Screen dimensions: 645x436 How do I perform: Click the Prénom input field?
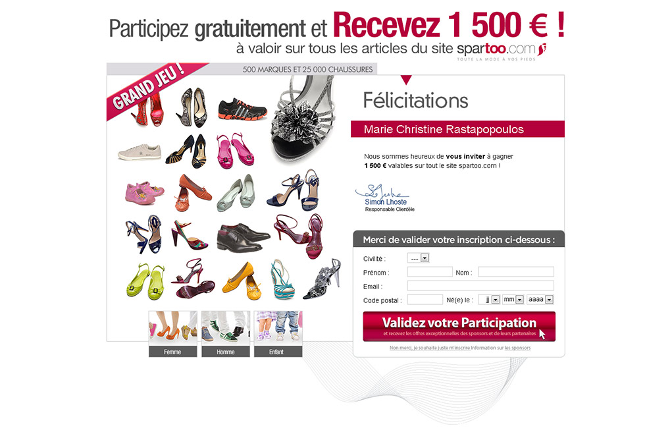(429, 272)
